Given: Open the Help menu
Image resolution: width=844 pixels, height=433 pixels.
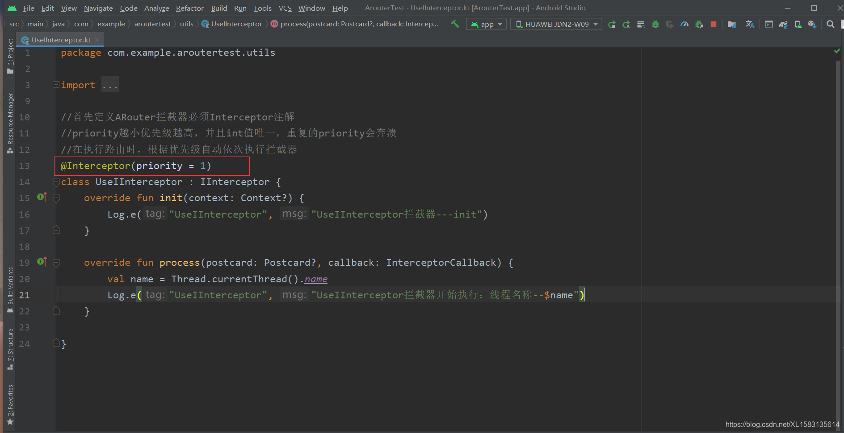Looking at the screenshot, I should tap(340, 8).
